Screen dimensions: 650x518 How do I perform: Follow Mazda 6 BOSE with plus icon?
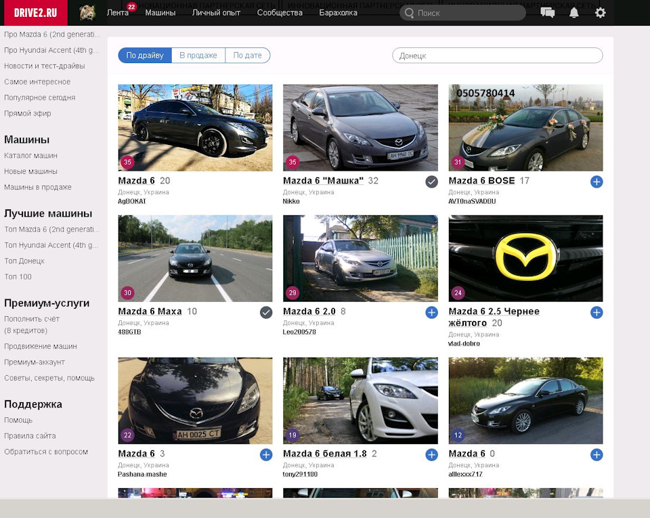[597, 181]
